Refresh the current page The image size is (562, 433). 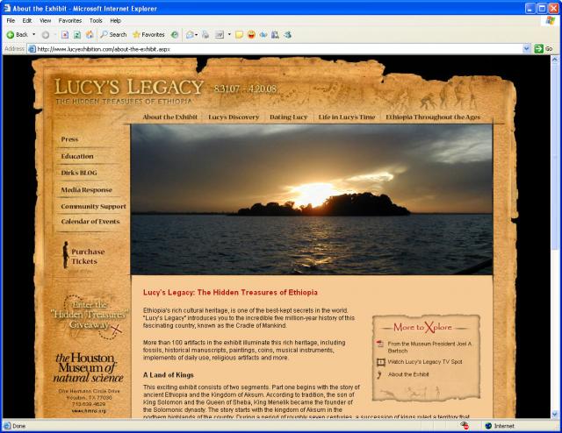[x=77, y=34]
